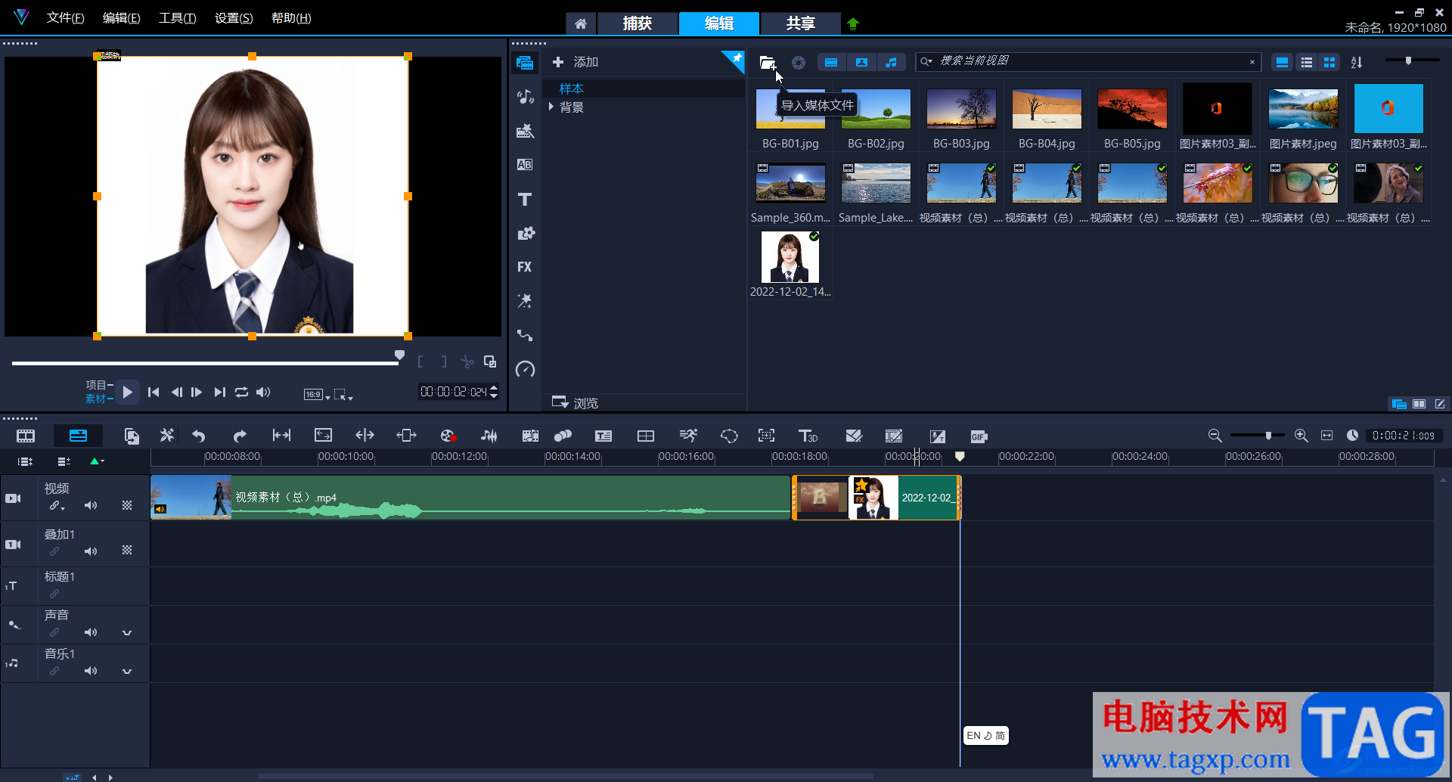Mute the 视频 track
1452x782 pixels.
(x=91, y=505)
